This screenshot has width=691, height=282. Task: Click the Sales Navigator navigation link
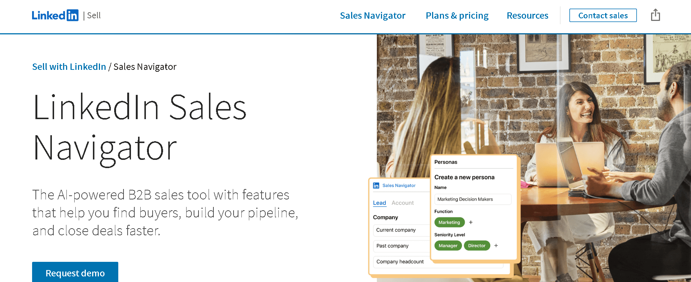(372, 15)
